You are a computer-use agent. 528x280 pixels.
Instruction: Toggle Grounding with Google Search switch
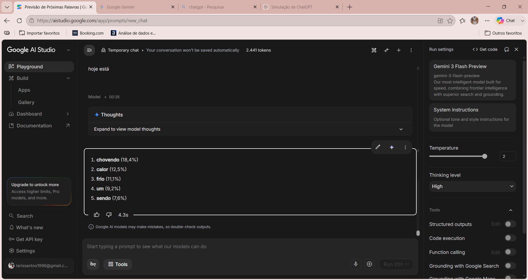point(510,266)
